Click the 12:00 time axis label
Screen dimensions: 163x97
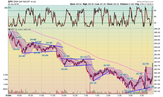click(64, 95)
